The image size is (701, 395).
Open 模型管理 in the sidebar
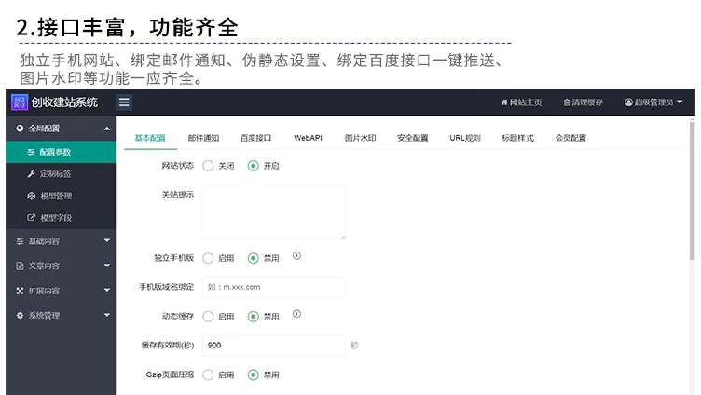(61, 196)
